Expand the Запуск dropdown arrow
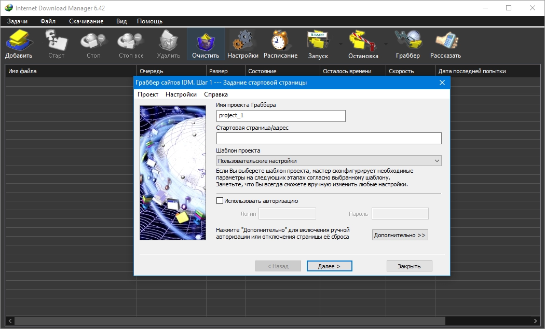 coord(340,44)
